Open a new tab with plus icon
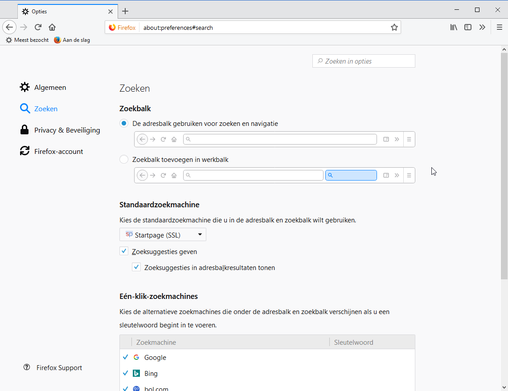 [125, 11]
